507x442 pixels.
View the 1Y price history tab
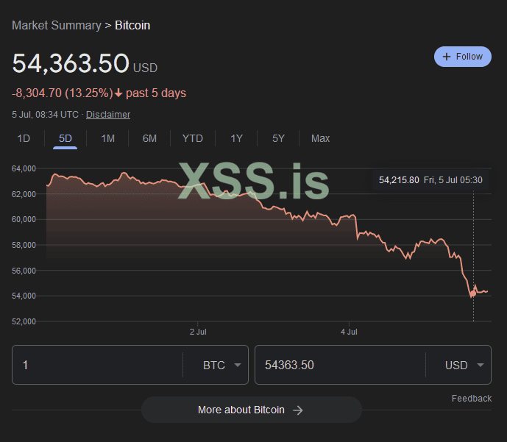236,138
